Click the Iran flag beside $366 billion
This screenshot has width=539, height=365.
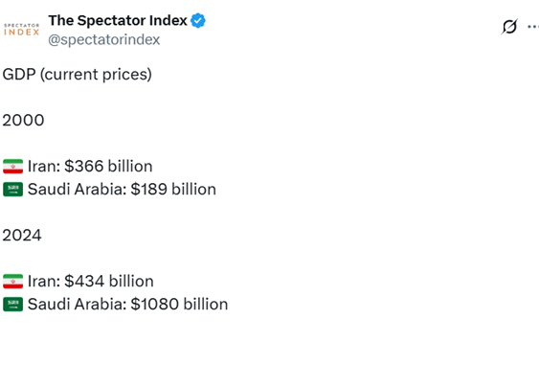pyautogui.click(x=13, y=166)
